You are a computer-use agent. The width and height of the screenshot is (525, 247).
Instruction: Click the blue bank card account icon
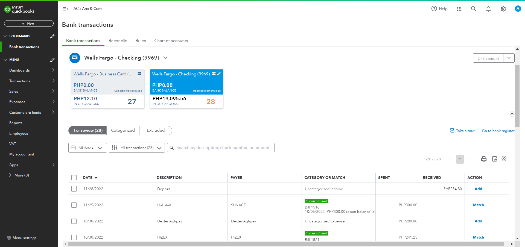click(x=75, y=58)
